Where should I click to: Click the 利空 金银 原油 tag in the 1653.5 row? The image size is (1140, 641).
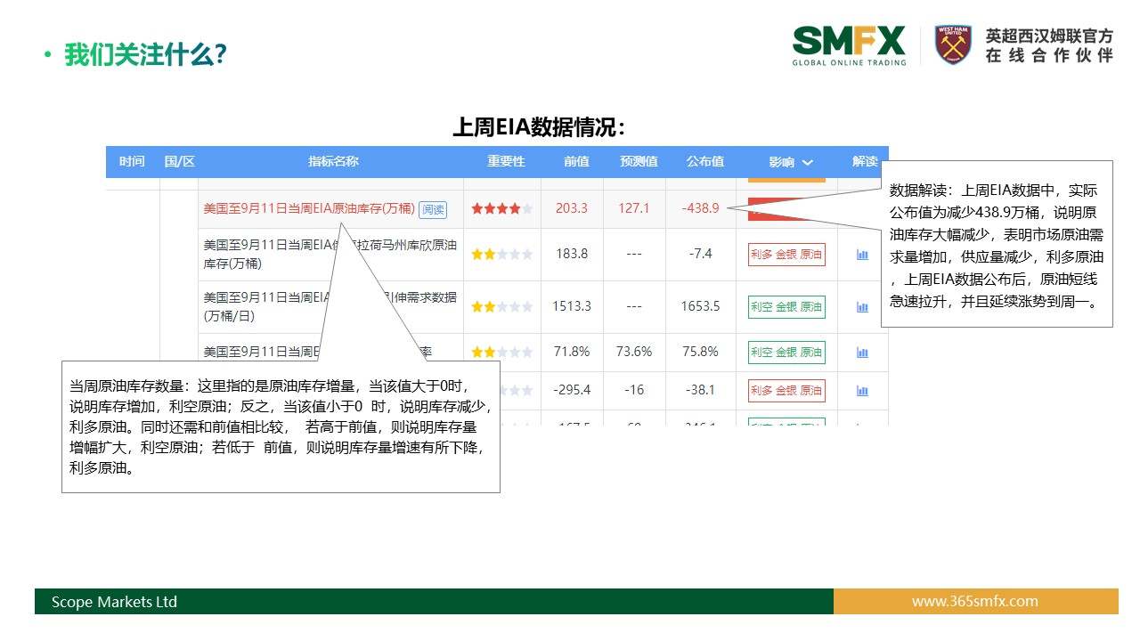[x=786, y=307]
